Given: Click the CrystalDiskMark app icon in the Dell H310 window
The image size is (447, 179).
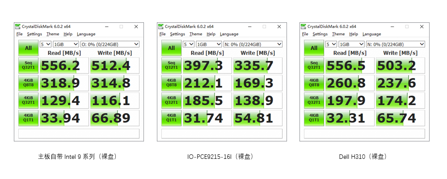Looking at the screenshot, I should click(304, 26).
